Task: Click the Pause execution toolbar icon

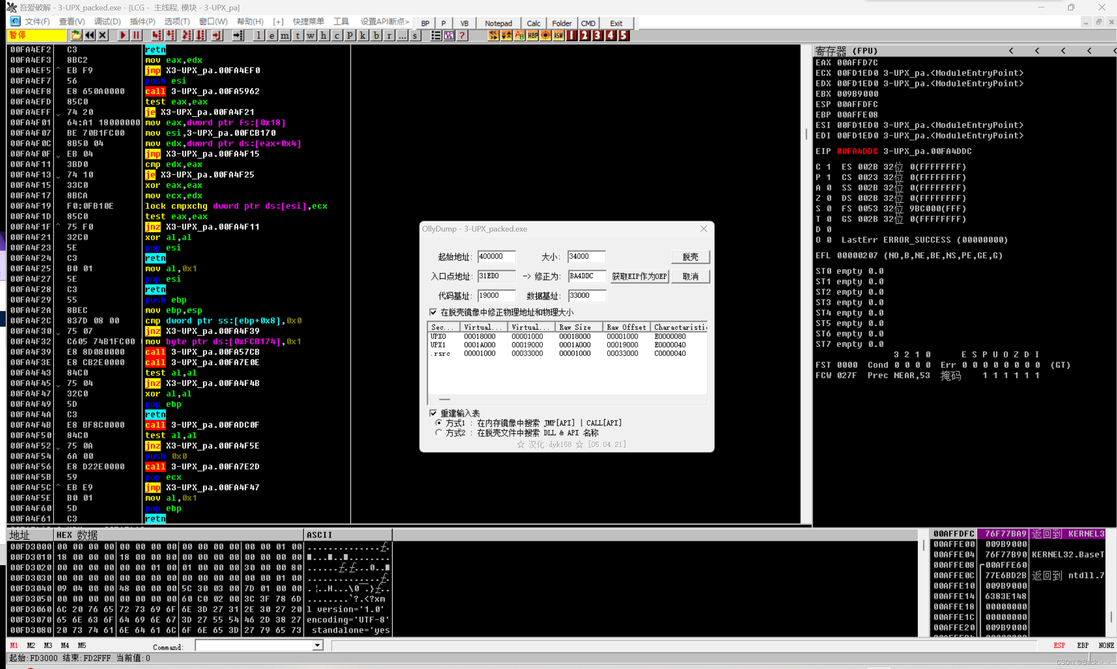Action: (136, 35)
